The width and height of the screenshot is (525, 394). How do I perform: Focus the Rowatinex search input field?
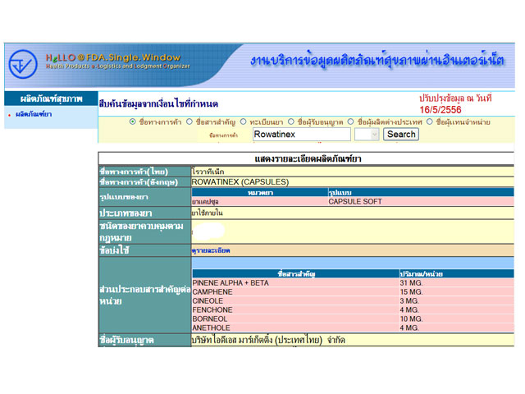[x=301, y=135]
